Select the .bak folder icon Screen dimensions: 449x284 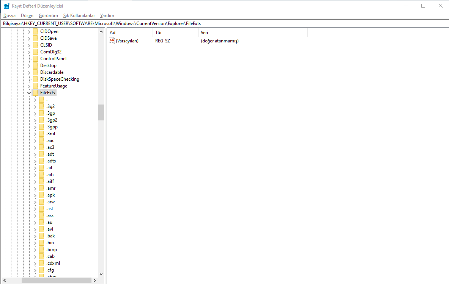coord(41,236)
